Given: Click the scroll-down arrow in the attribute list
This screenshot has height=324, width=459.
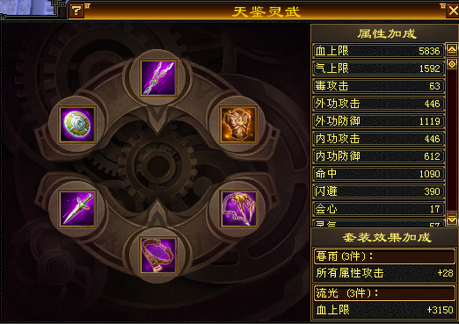Looking at the screenshot, I should pyautogui.click(x=451, y=219).
